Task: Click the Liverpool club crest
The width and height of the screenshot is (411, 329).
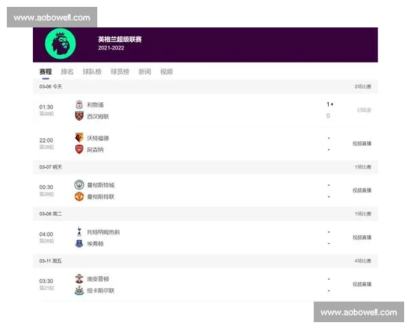Action: [79, 104]
